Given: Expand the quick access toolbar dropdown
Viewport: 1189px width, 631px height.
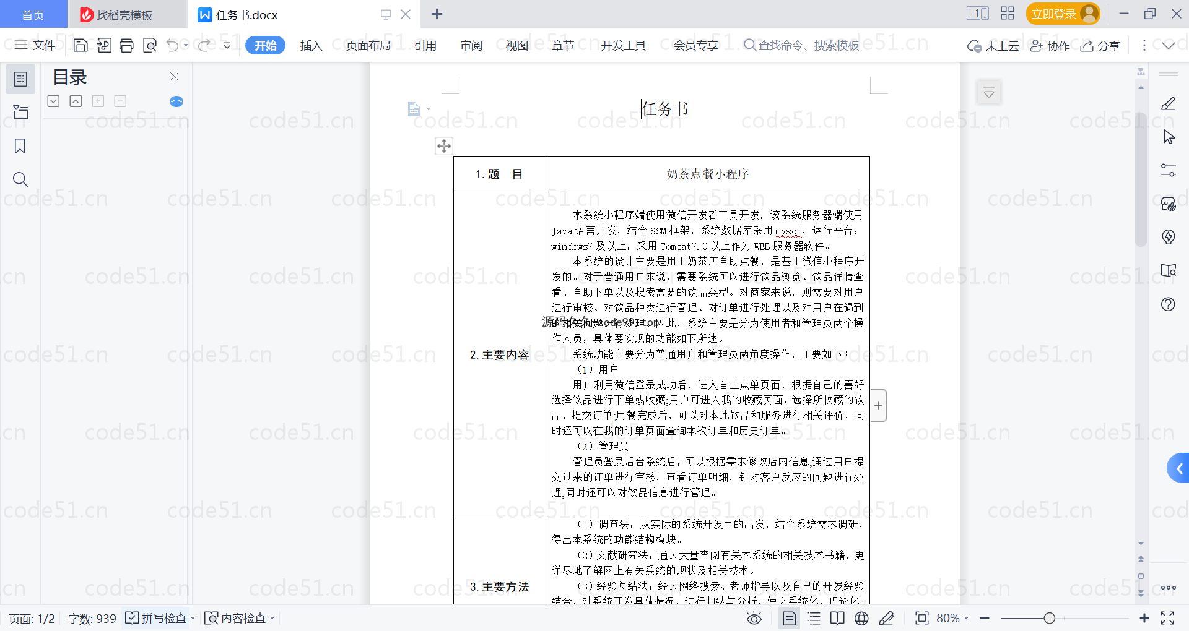Looking at the screenshot, I should point(227,45).
